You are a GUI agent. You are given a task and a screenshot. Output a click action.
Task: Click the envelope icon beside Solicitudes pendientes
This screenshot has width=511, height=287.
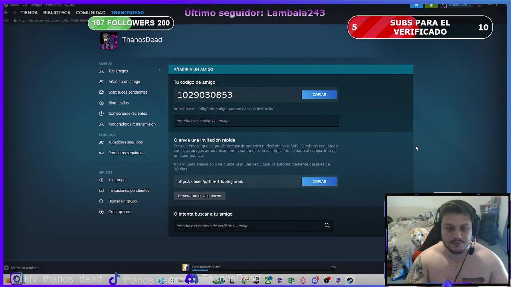(101, 92)
